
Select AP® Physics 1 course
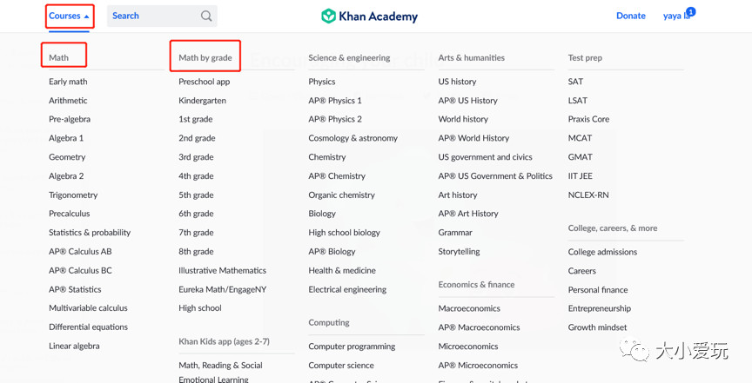click(x=334, y=101)
